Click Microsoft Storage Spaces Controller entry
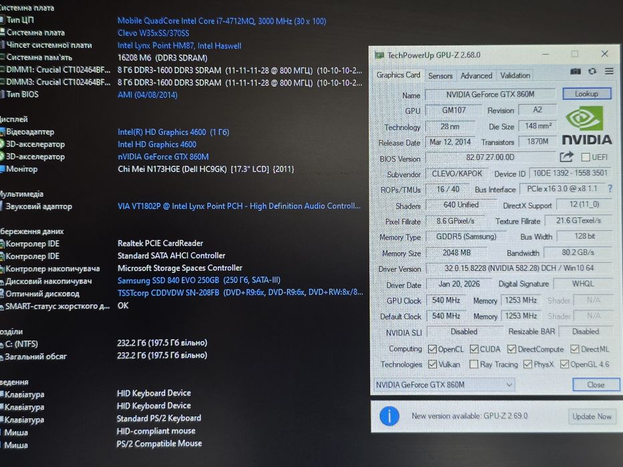The image size is (623, 467). (180, 268)
